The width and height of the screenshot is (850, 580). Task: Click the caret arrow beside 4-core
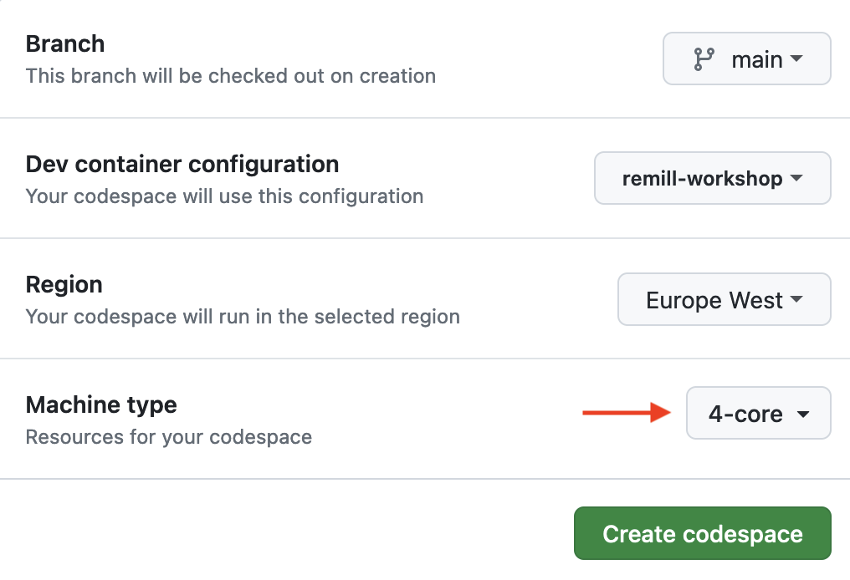[802, 415]
